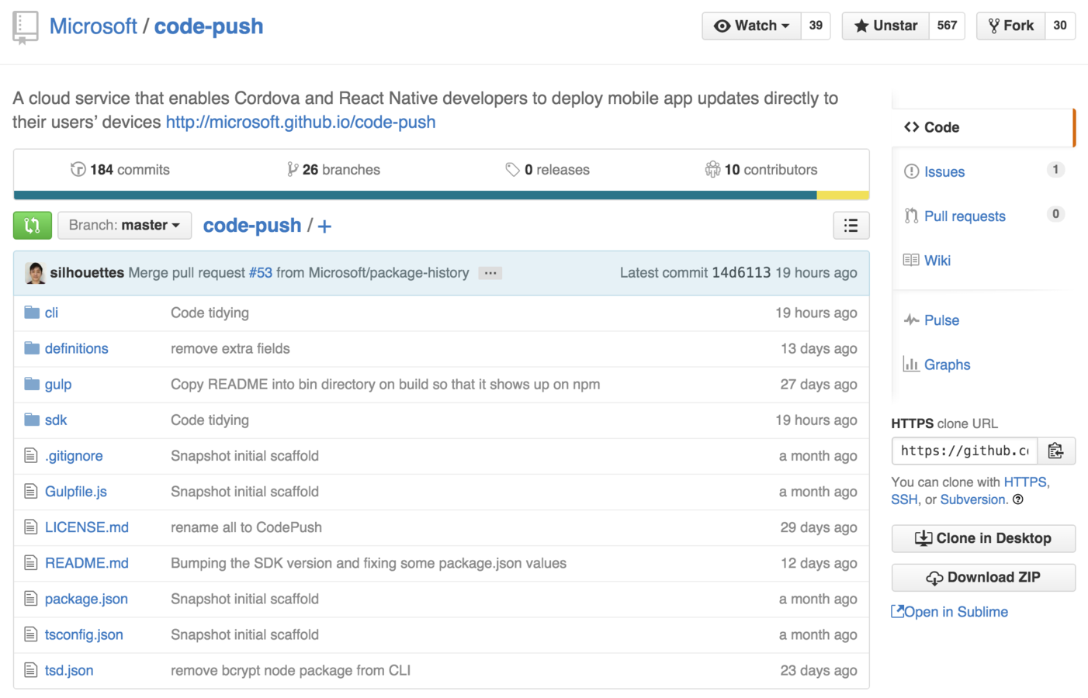View the 184 commits
The height and width of the screenshot is (698, 1088).
[120, 170]
